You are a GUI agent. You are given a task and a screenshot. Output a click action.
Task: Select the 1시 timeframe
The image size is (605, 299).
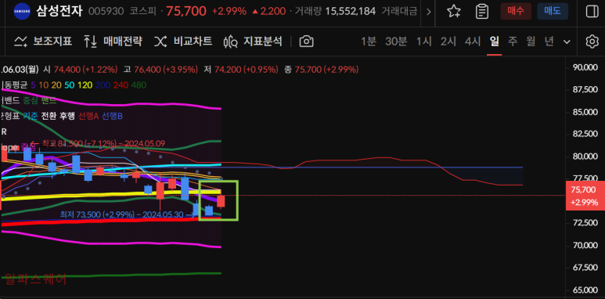tap(424, 41)
